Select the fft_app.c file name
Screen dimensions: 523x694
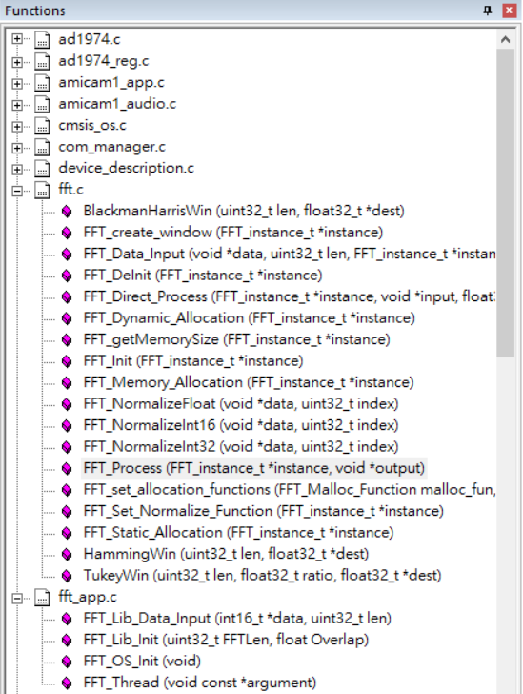pos(88,598)
